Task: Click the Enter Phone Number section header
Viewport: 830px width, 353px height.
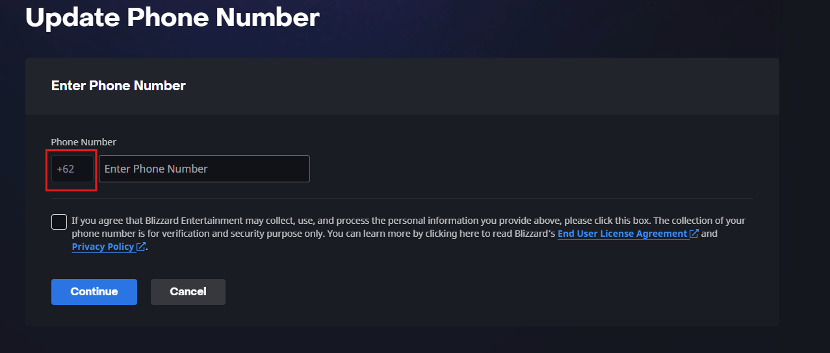Action: [118, 86]
